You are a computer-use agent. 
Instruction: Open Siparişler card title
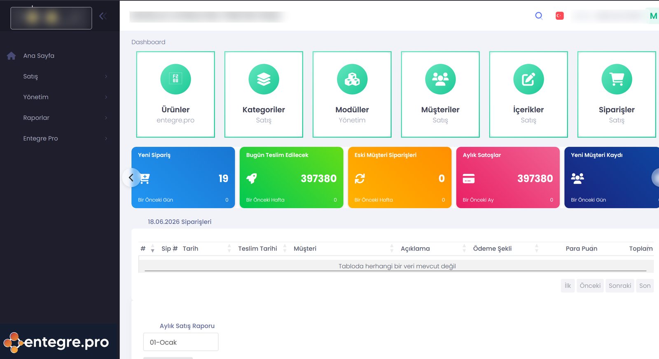(x=617, y=110)
